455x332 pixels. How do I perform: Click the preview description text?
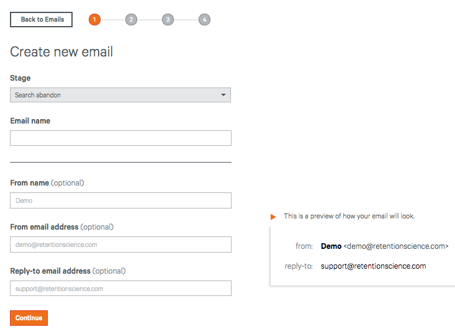tap(349, 216)
